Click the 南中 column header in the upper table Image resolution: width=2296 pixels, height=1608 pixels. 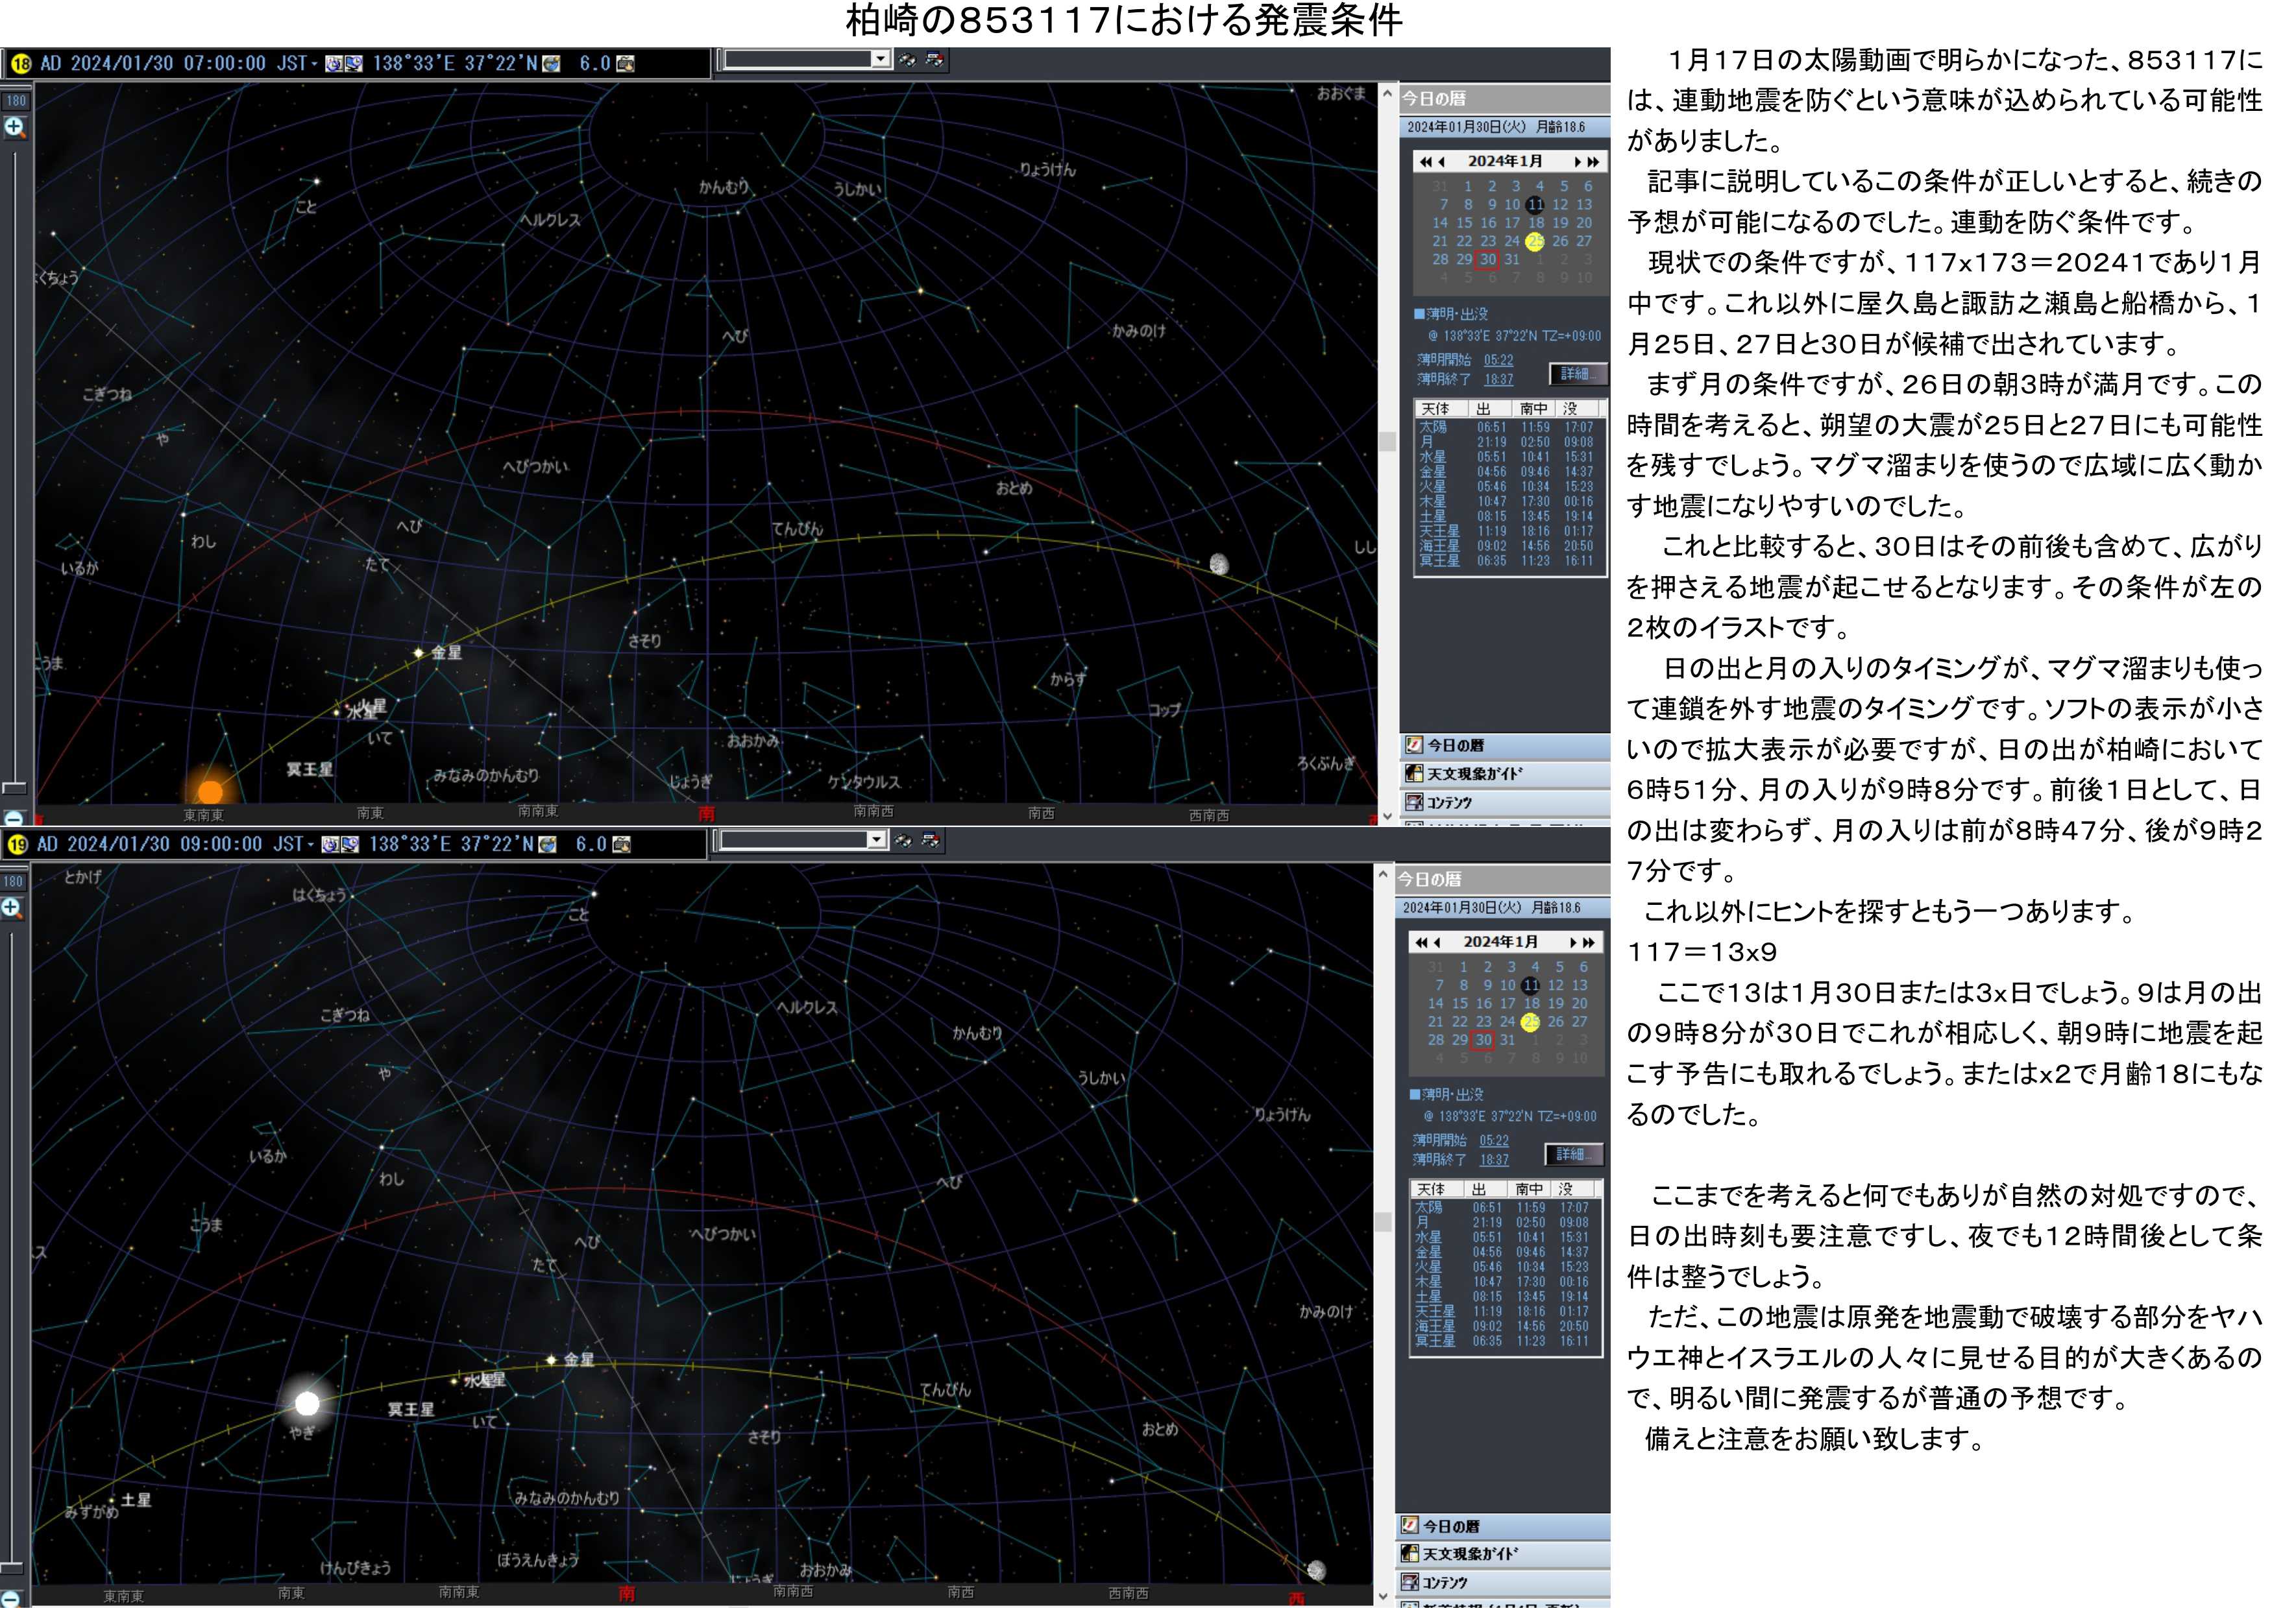pyautogui.click(x=1534, y=409)
